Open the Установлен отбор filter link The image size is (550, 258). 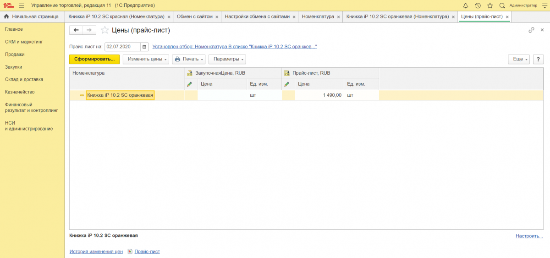235,47
